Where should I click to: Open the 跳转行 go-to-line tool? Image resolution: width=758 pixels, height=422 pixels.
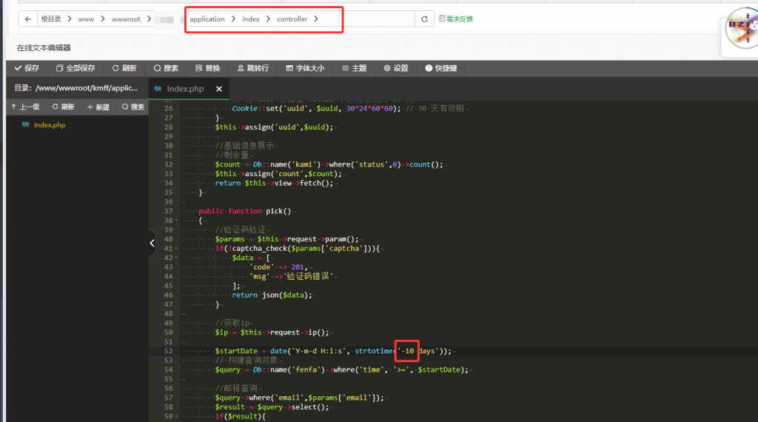253,68
